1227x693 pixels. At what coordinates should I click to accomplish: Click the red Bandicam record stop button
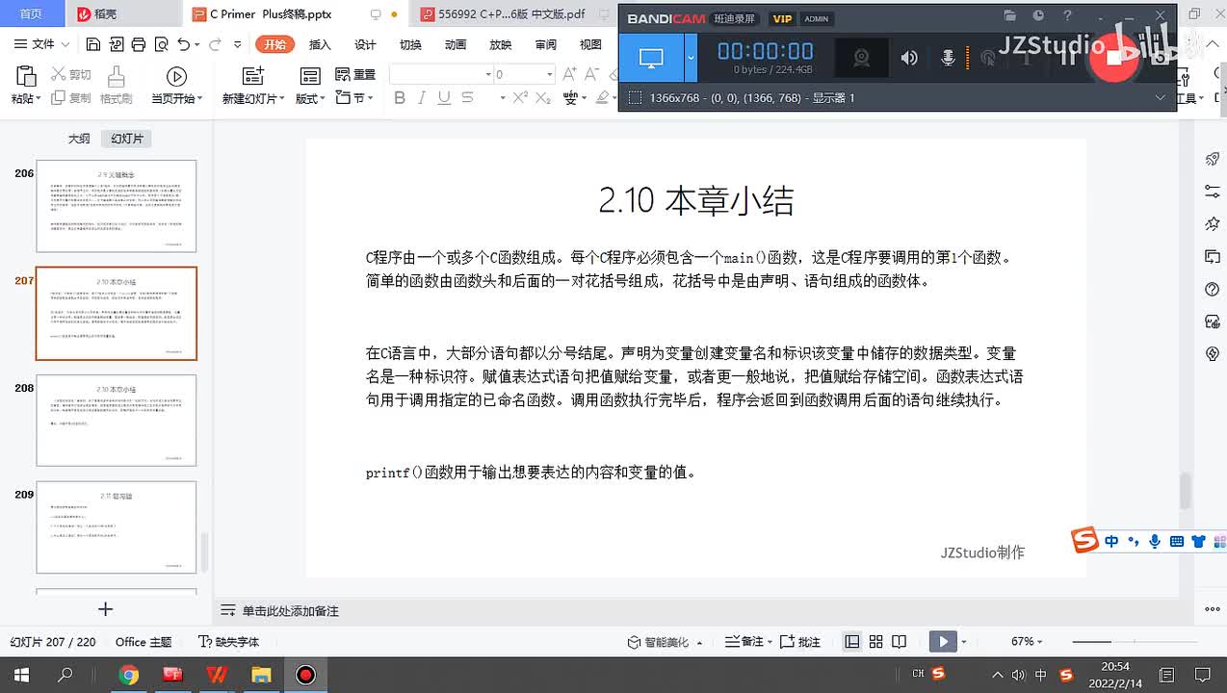(1114, 58)
